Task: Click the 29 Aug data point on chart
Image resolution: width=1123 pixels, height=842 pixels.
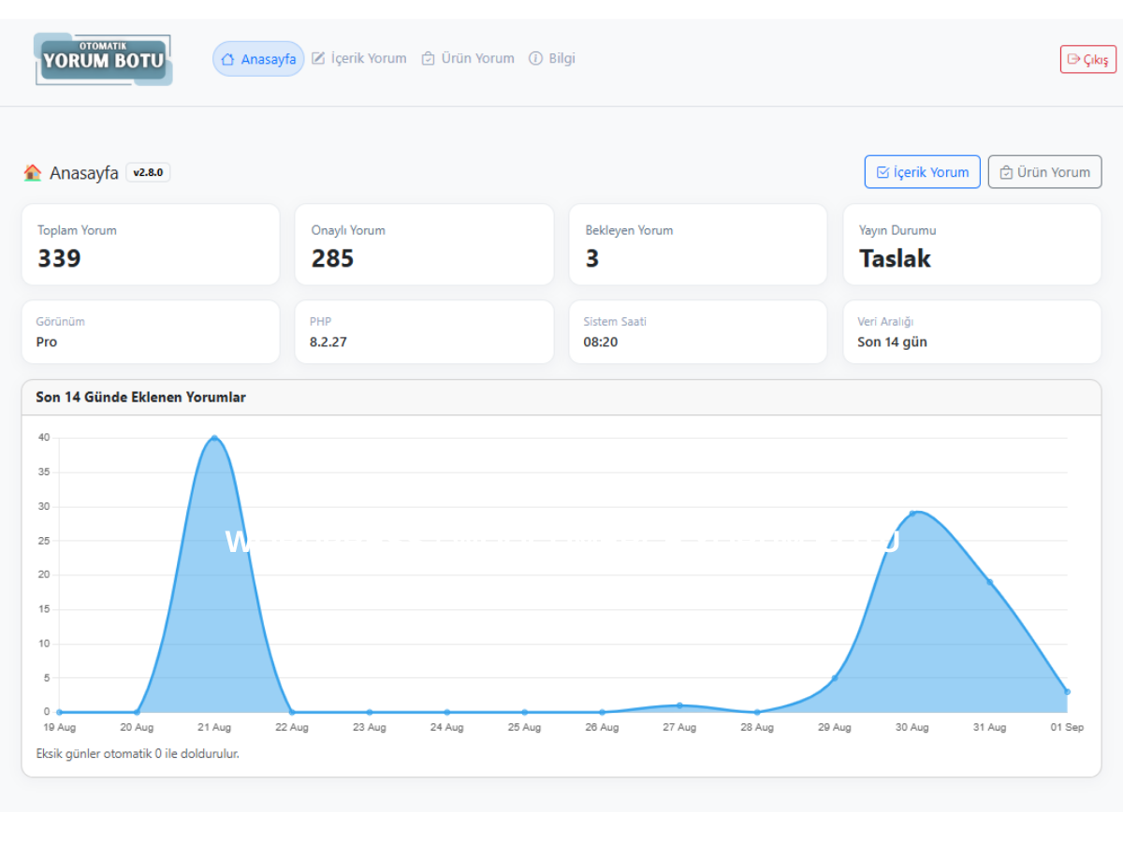Action: point(835,678)
